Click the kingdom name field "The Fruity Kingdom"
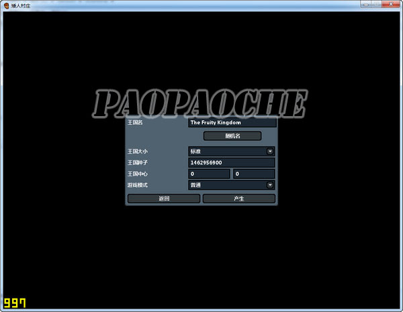 [x=232, y=123]
